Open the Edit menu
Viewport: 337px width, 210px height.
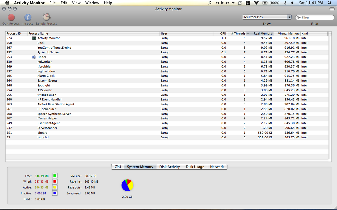point(64,3)
